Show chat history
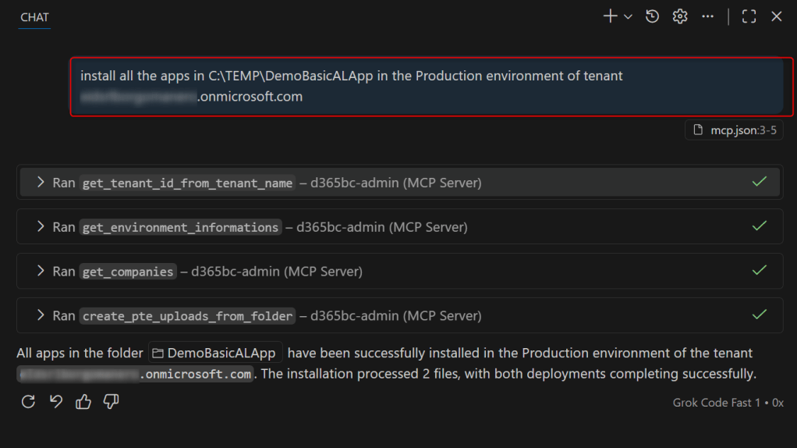The image size is (797, 448). tap(653, 16)
